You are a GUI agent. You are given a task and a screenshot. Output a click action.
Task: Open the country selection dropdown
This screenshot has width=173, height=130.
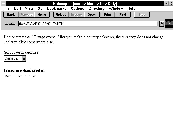pos(24,58)
